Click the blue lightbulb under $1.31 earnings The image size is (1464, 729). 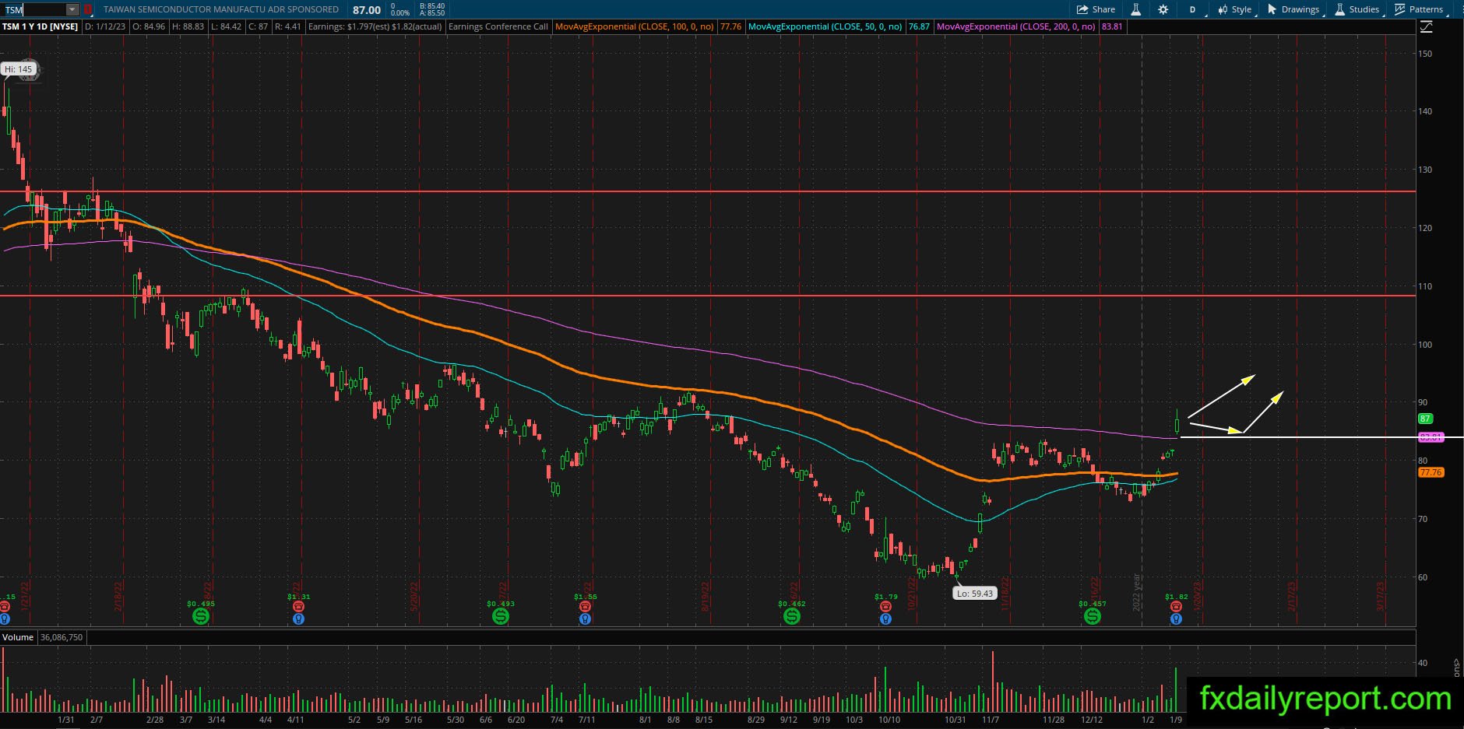coord(297,619)
